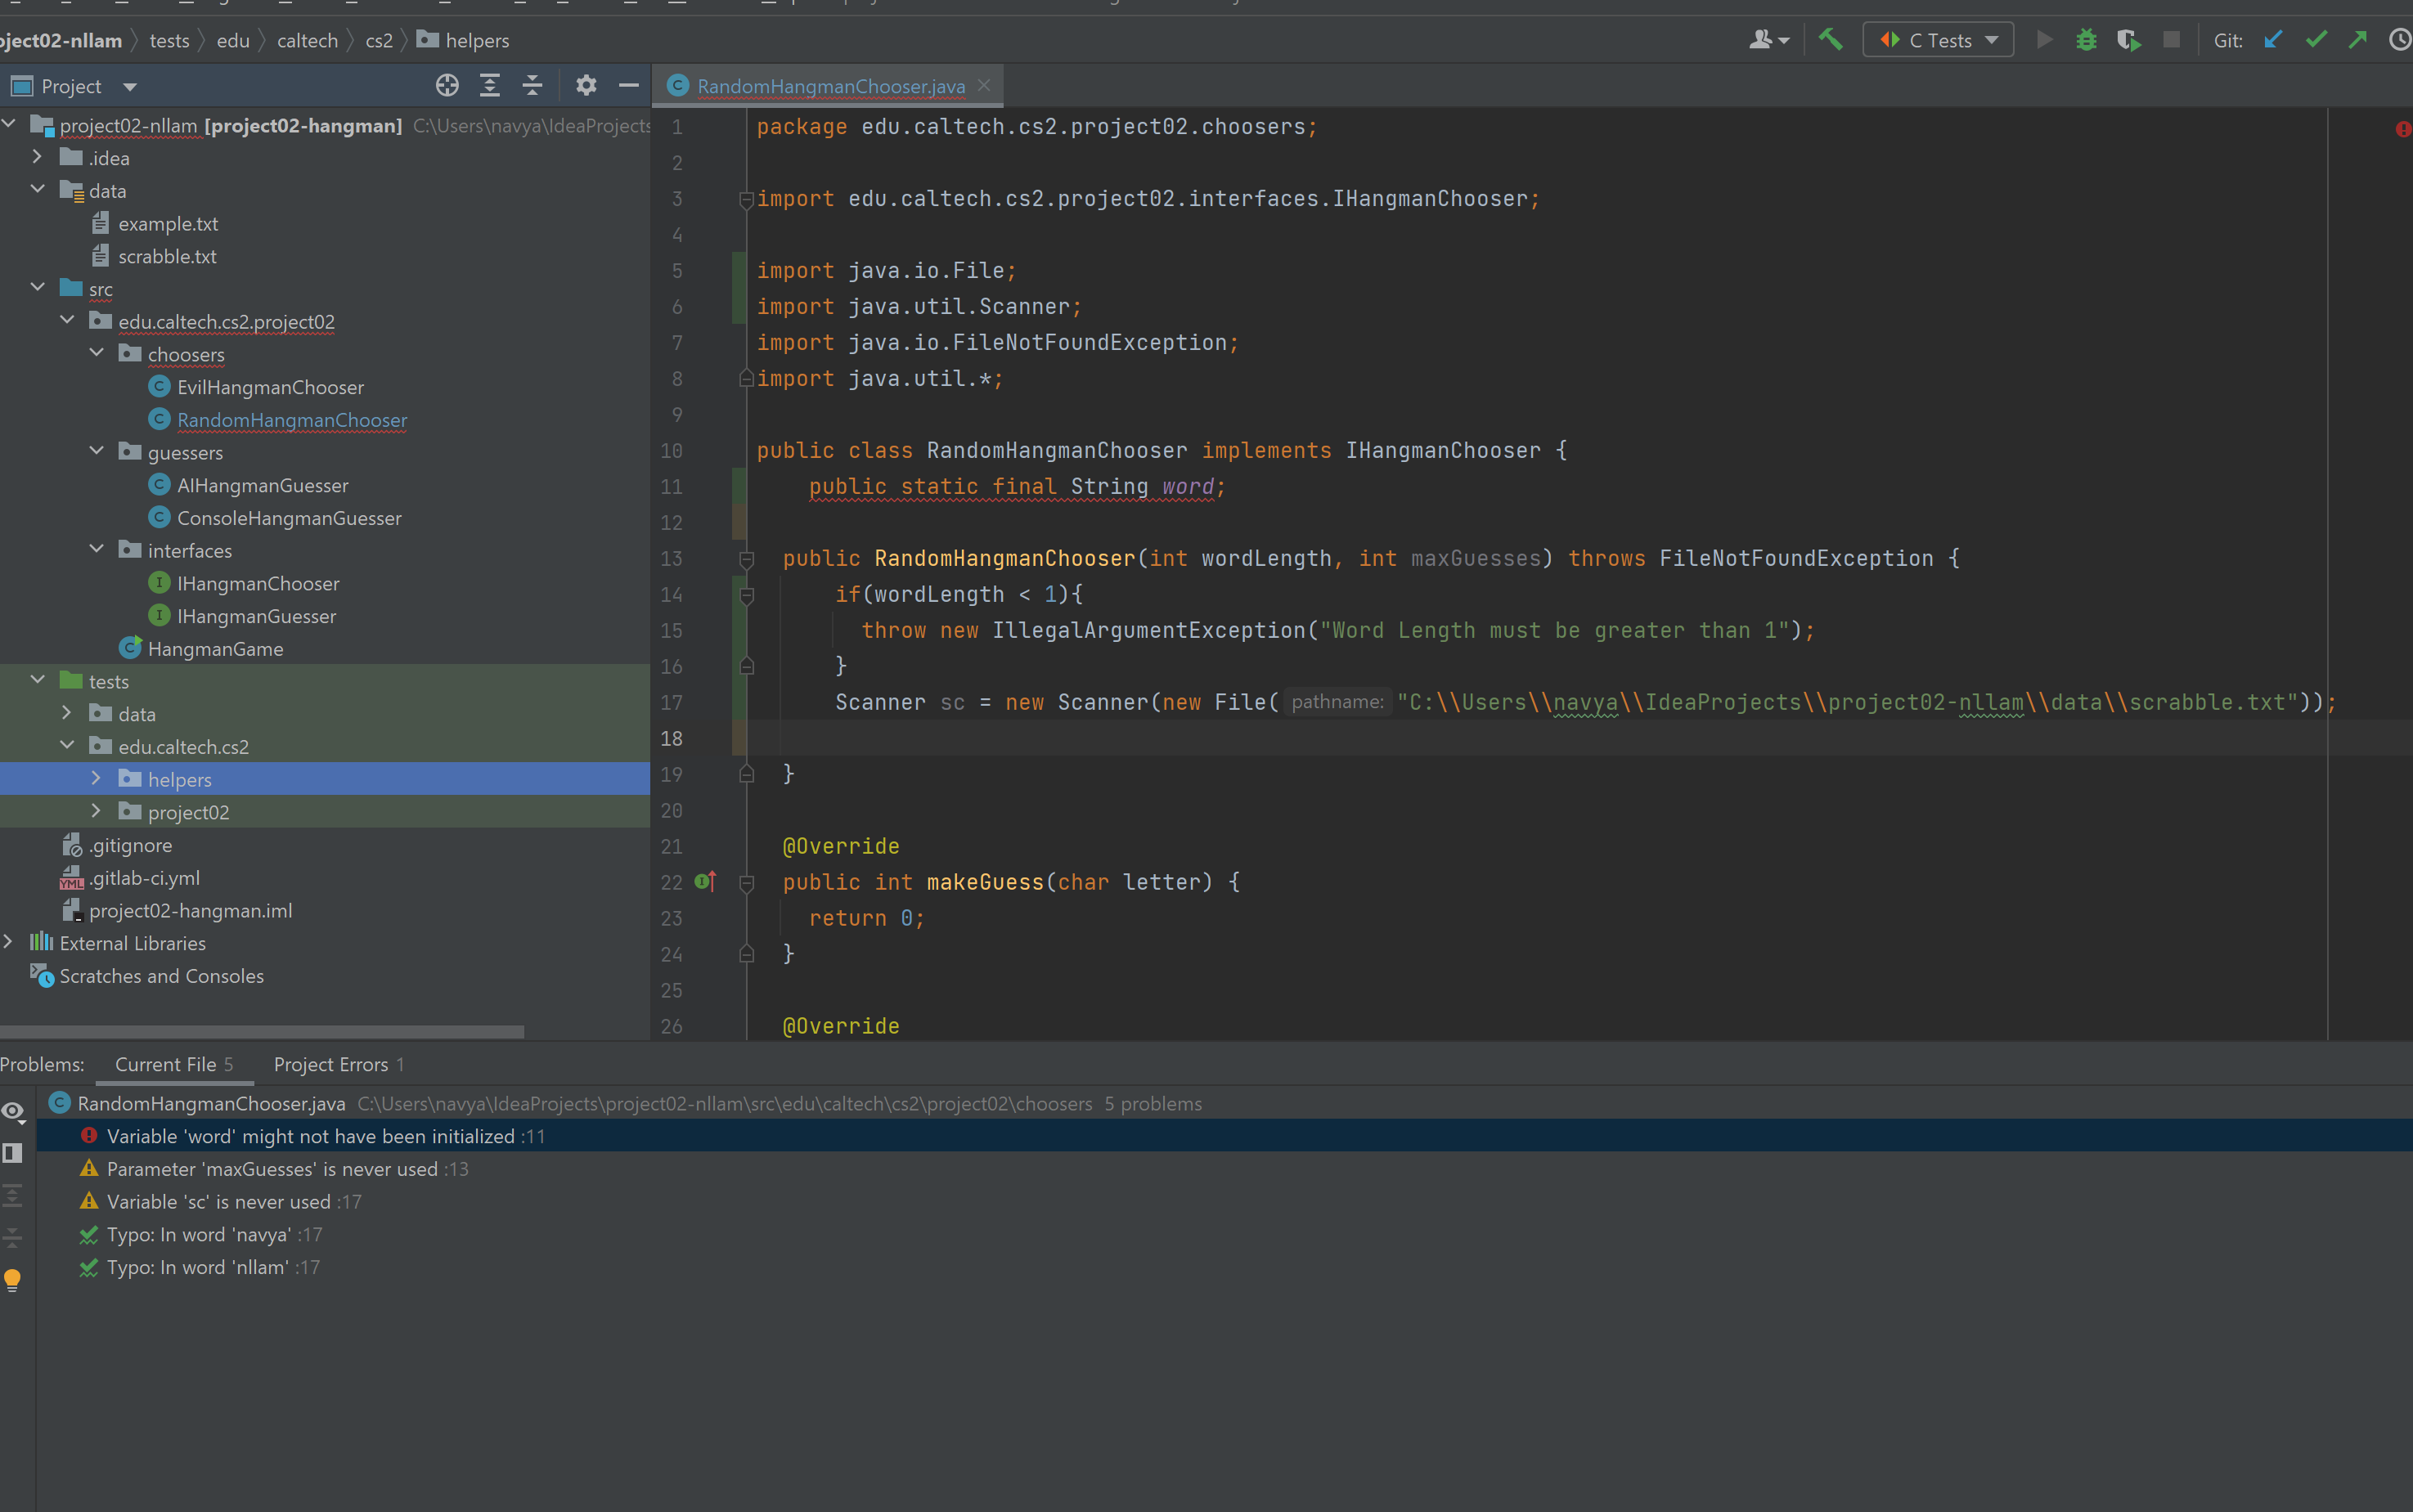This screenshot has height=1512, width=2413.
Task: Click the Git update project arrow
Action: (x=2273, y=40)
